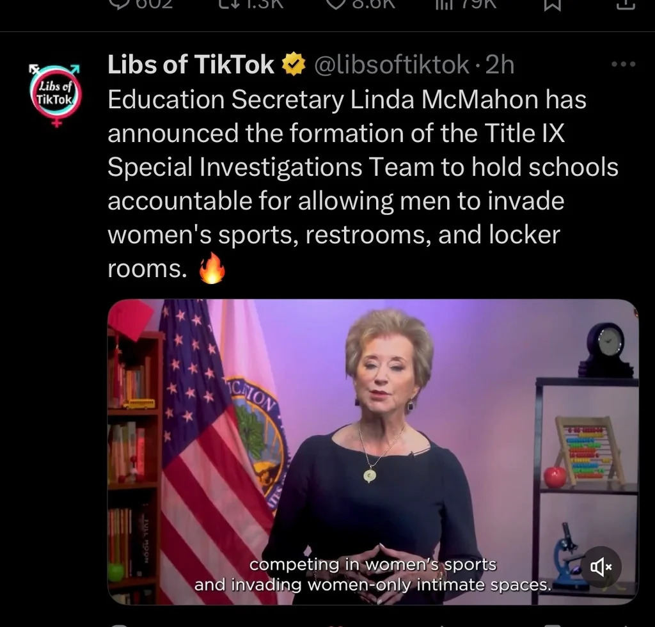Open the 2h timestamp of the post
The image size is (655, 627).
[499, 65]
